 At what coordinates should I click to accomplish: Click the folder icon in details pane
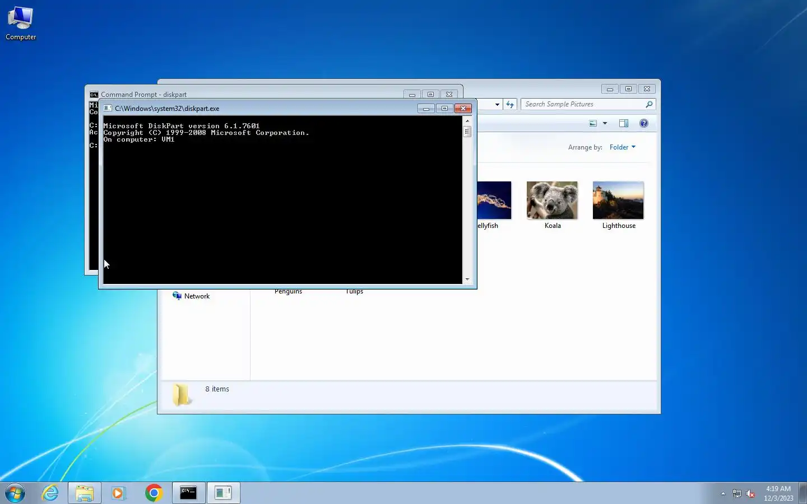[181, 394]
